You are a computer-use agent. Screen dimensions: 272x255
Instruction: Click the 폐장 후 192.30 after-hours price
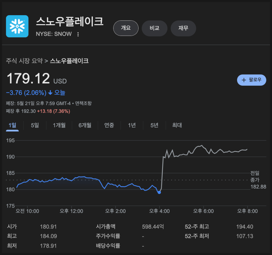point(21,111)
